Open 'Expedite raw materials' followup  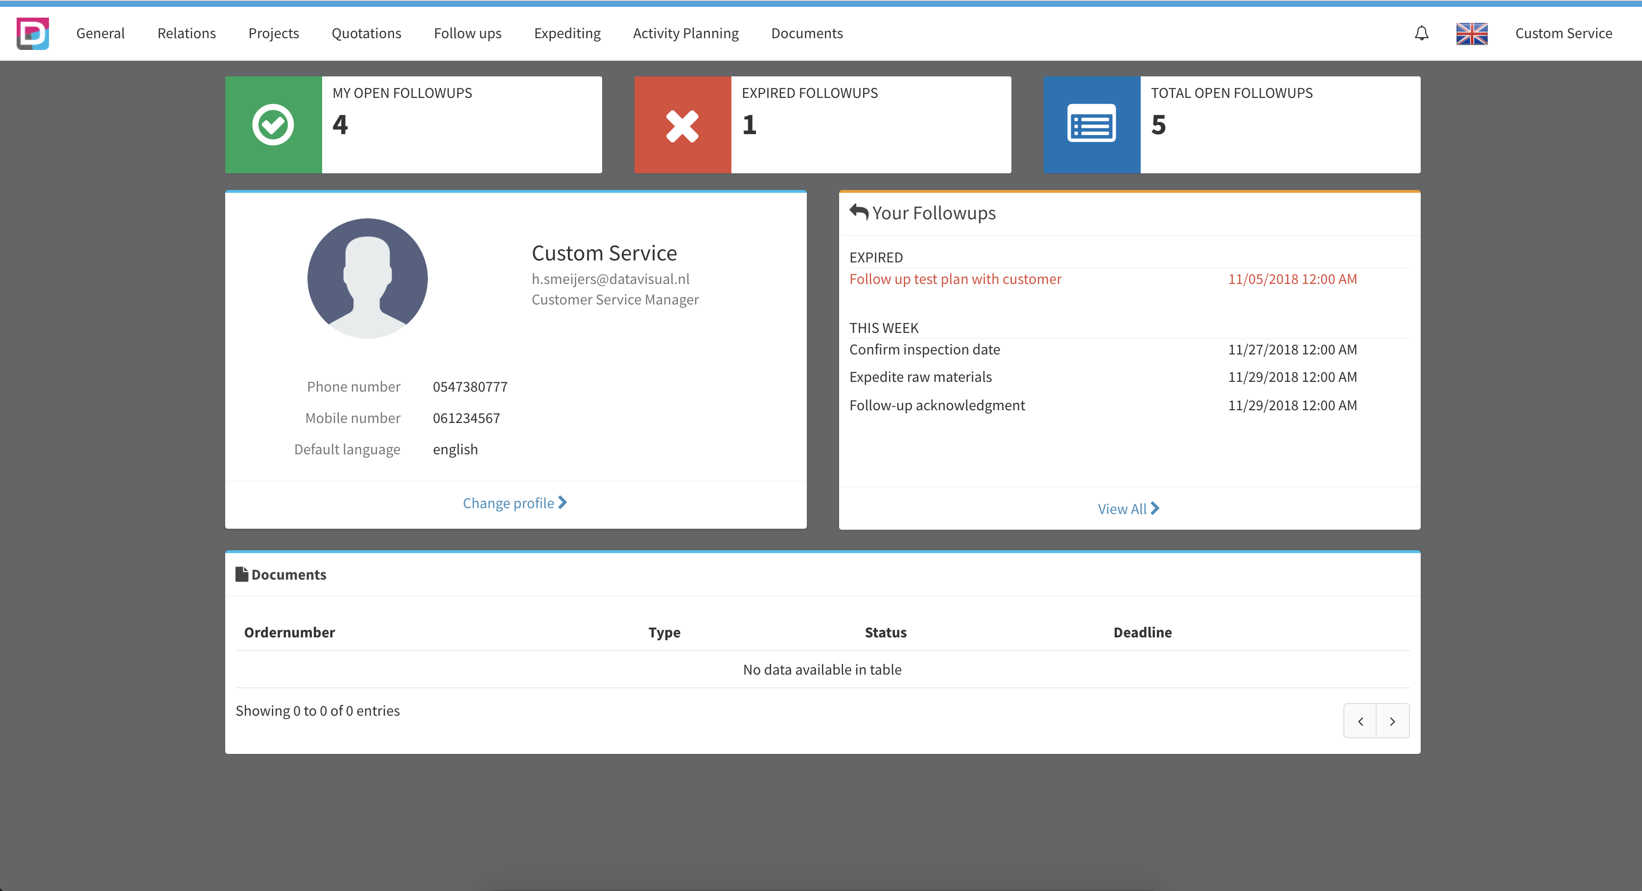pyautogui.click(x=920, y=376)
